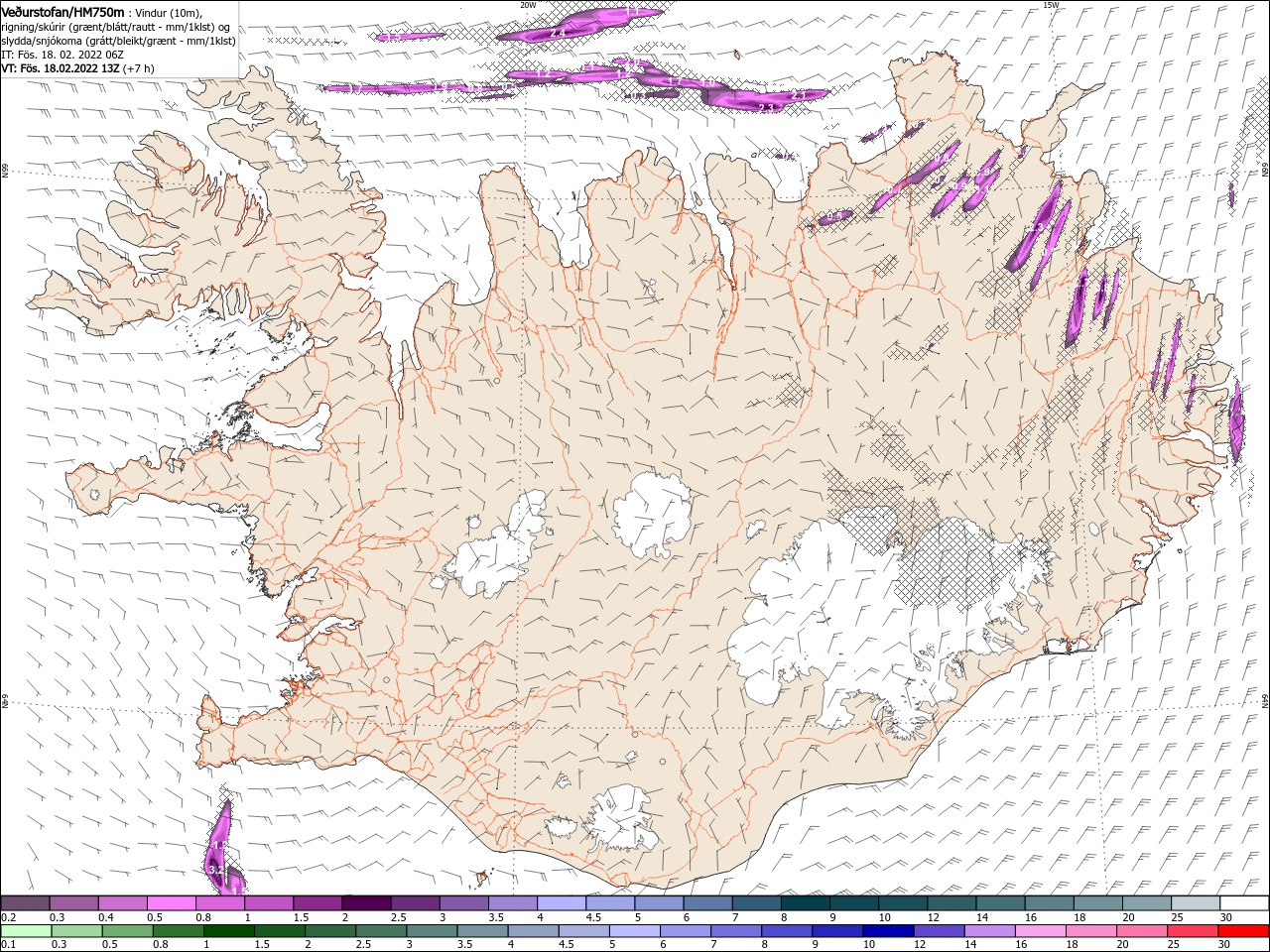Screen dimensions: 1270x952
Task: Select the 'IT: Fös. 18. 02. 2022 06Z' line
Action: [x=63, y=55]
